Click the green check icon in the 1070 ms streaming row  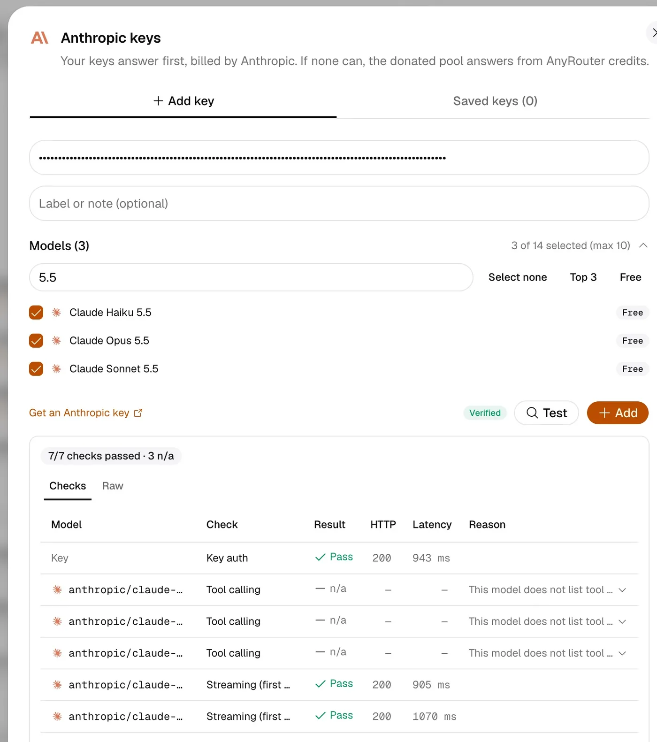pyautogui.click(x=321, y=716)
